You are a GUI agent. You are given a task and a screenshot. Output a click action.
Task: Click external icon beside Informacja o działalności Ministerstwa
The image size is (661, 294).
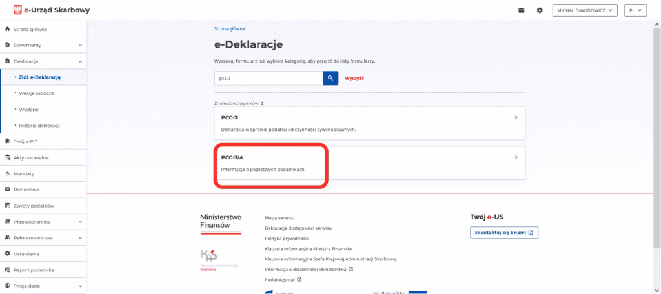coord(351,269)
